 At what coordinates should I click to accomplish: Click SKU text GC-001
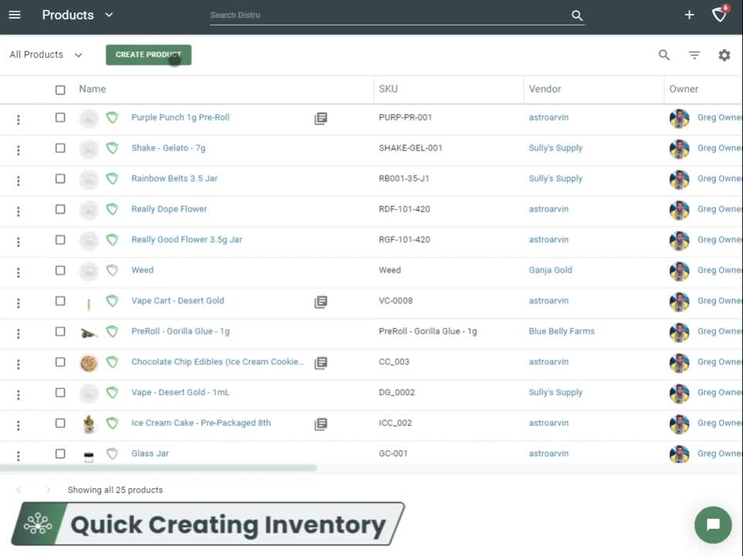pyautogui.click(x=393, y=453)
